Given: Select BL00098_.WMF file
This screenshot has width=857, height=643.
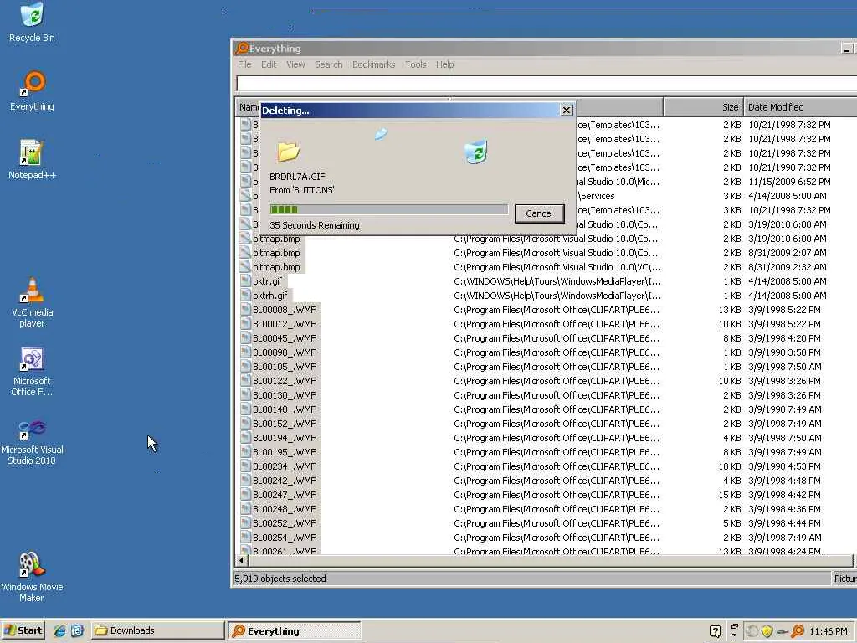Looking at the screenshot, I should 285,352.
